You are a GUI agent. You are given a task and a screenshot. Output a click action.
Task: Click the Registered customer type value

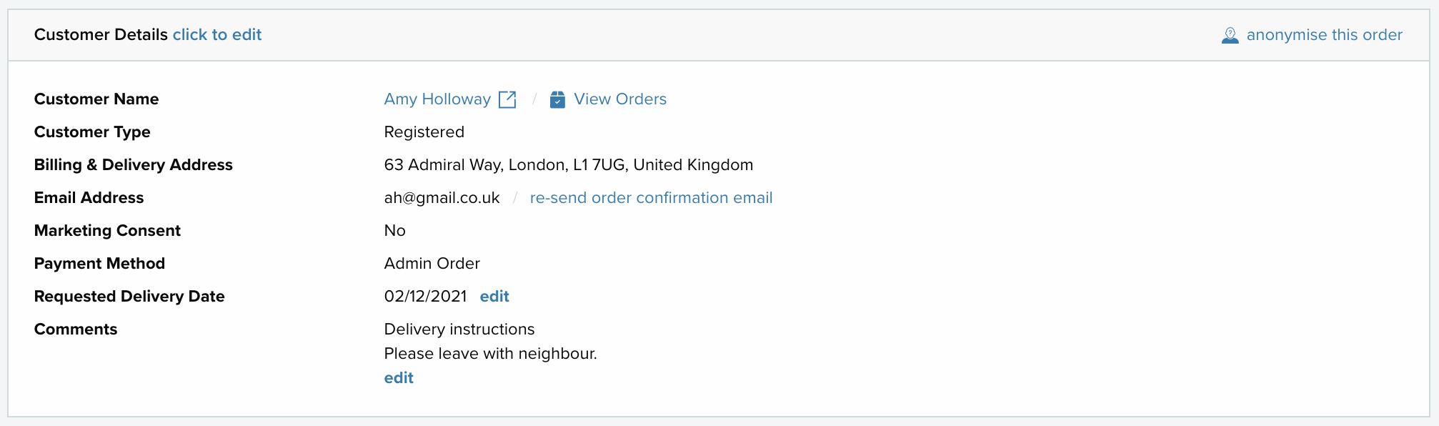[424, 132]
